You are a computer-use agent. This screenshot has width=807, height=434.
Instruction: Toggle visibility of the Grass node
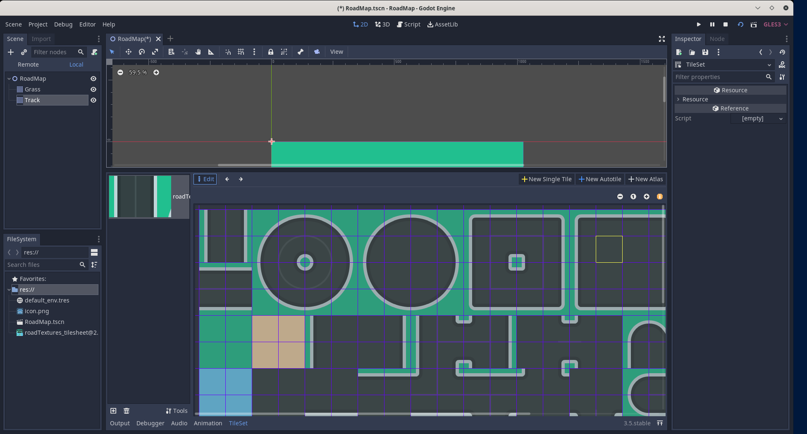(x=93, y=89)
